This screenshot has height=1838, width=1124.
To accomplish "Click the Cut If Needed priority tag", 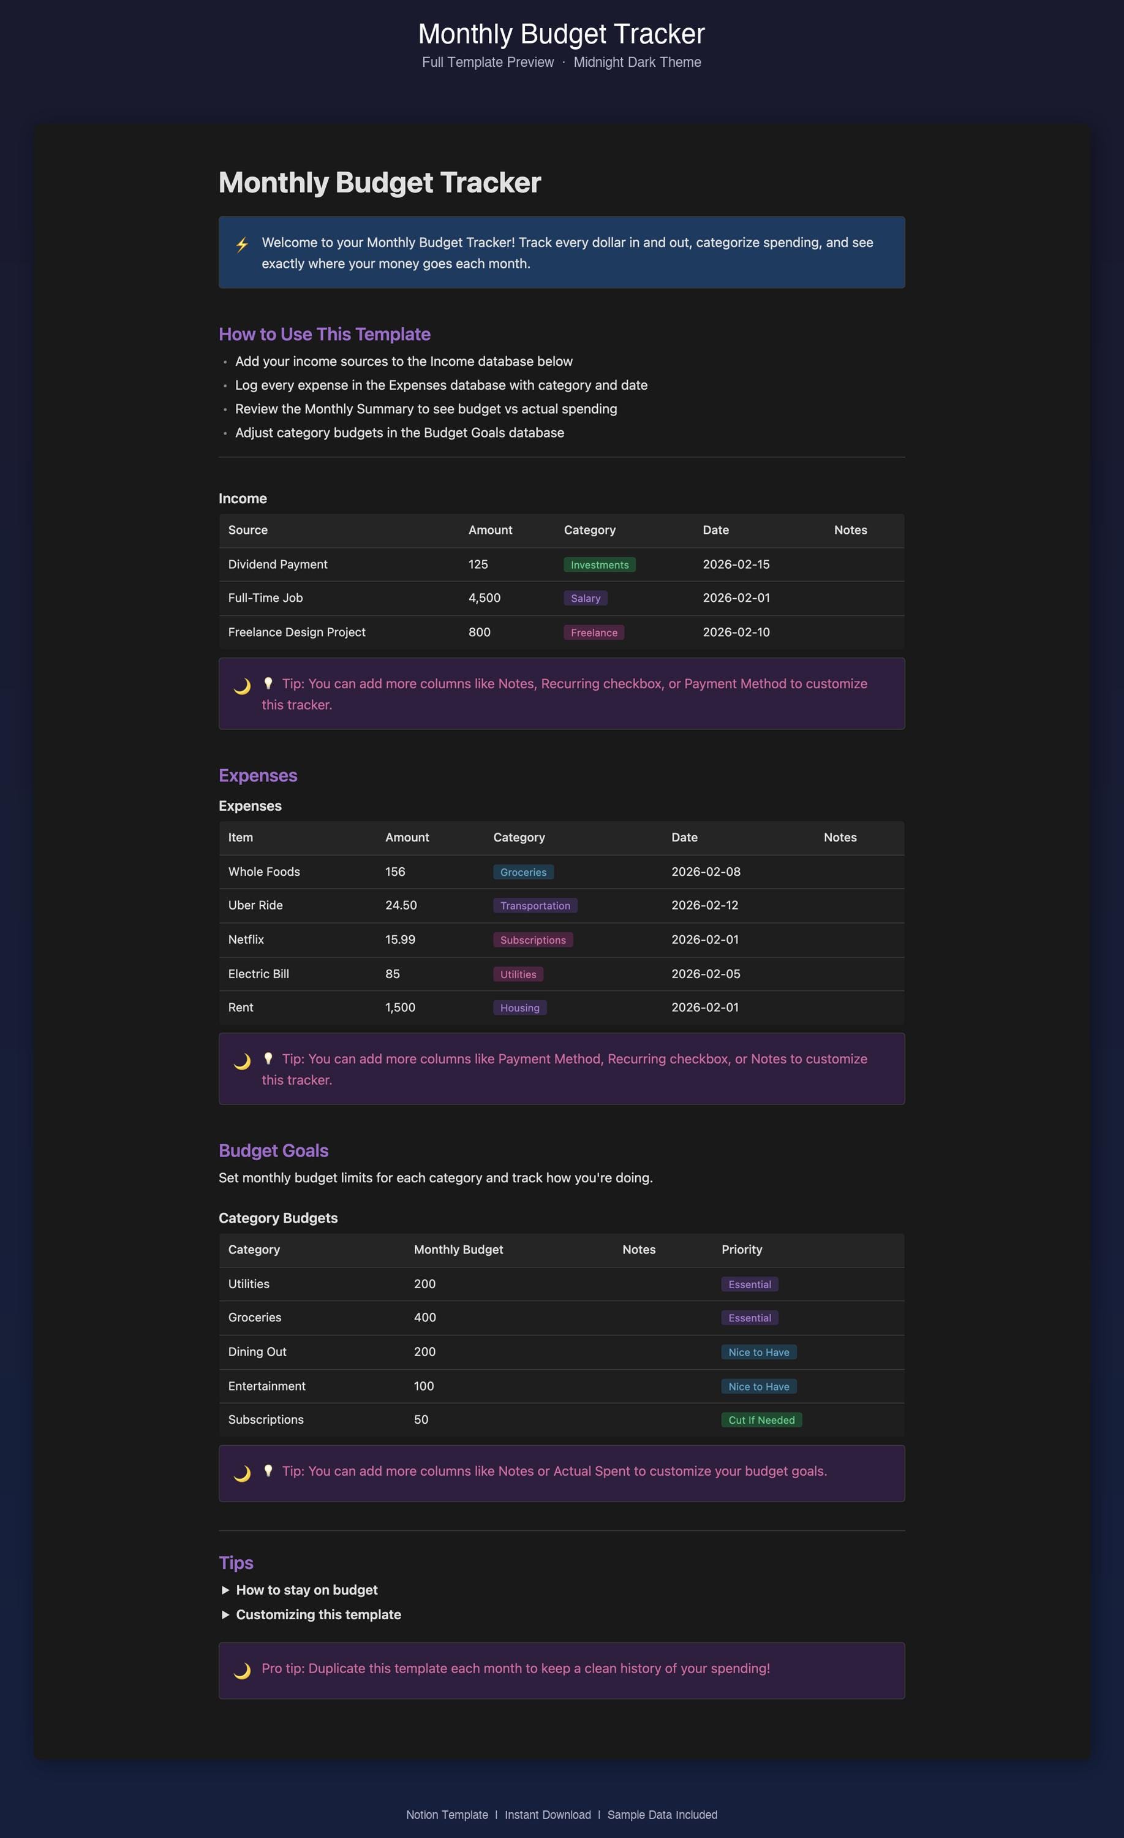I will coord(762,1420).
